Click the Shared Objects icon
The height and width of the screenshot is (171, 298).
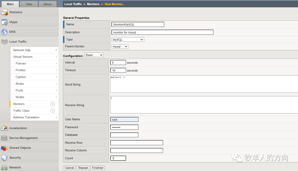tap(4, 148)
